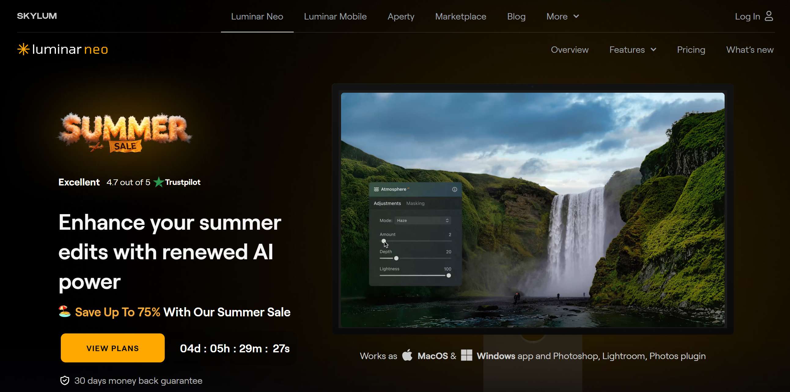This screenshot has height=392, width=790.
Task: Open the Pricing link
Action: [x=691, y=50]
